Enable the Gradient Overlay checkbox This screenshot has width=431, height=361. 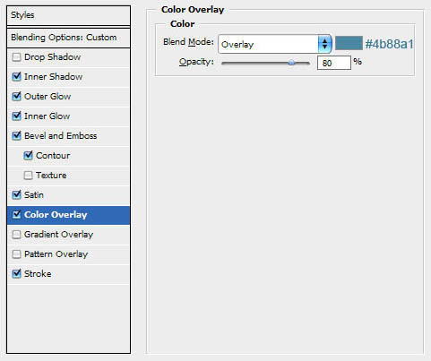pos(16,235)
